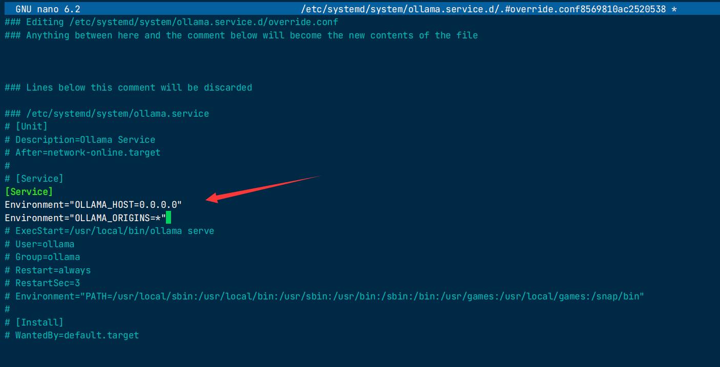Click the modified asterisk in title bar
The width and height of the screenshot is (720, 367).
pyautogui.click(x=674, y=9)
